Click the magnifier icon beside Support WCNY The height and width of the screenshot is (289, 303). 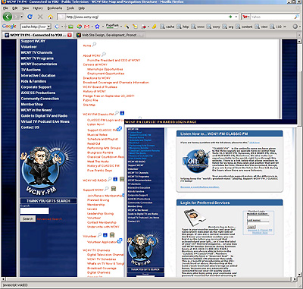107,189
